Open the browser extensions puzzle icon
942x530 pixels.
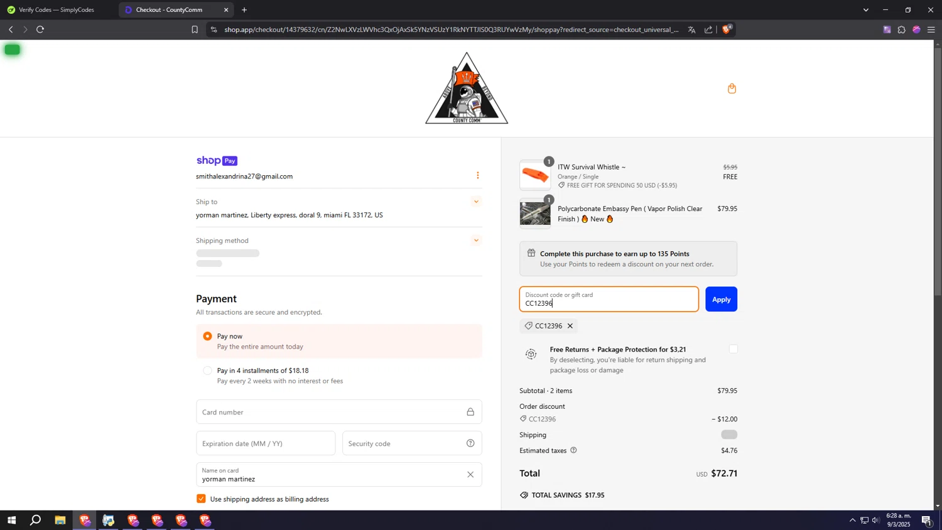(901, 30)
